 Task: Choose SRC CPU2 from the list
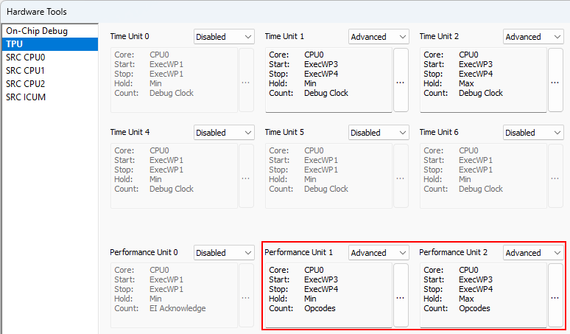[26, 84]
